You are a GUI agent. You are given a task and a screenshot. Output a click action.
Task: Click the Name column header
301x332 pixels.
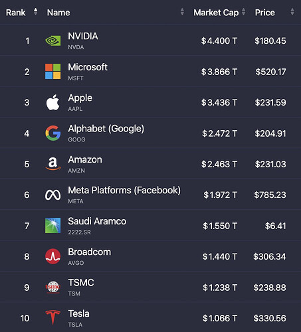pos(58,13)
